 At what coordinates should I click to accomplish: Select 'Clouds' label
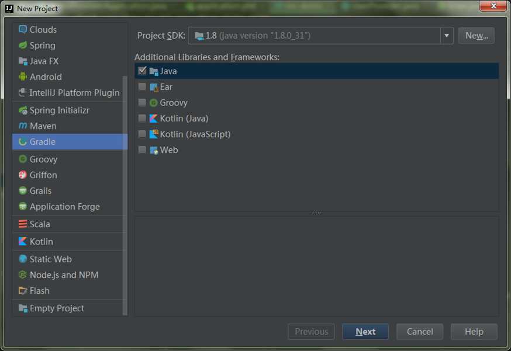click(x=43, y=30)
